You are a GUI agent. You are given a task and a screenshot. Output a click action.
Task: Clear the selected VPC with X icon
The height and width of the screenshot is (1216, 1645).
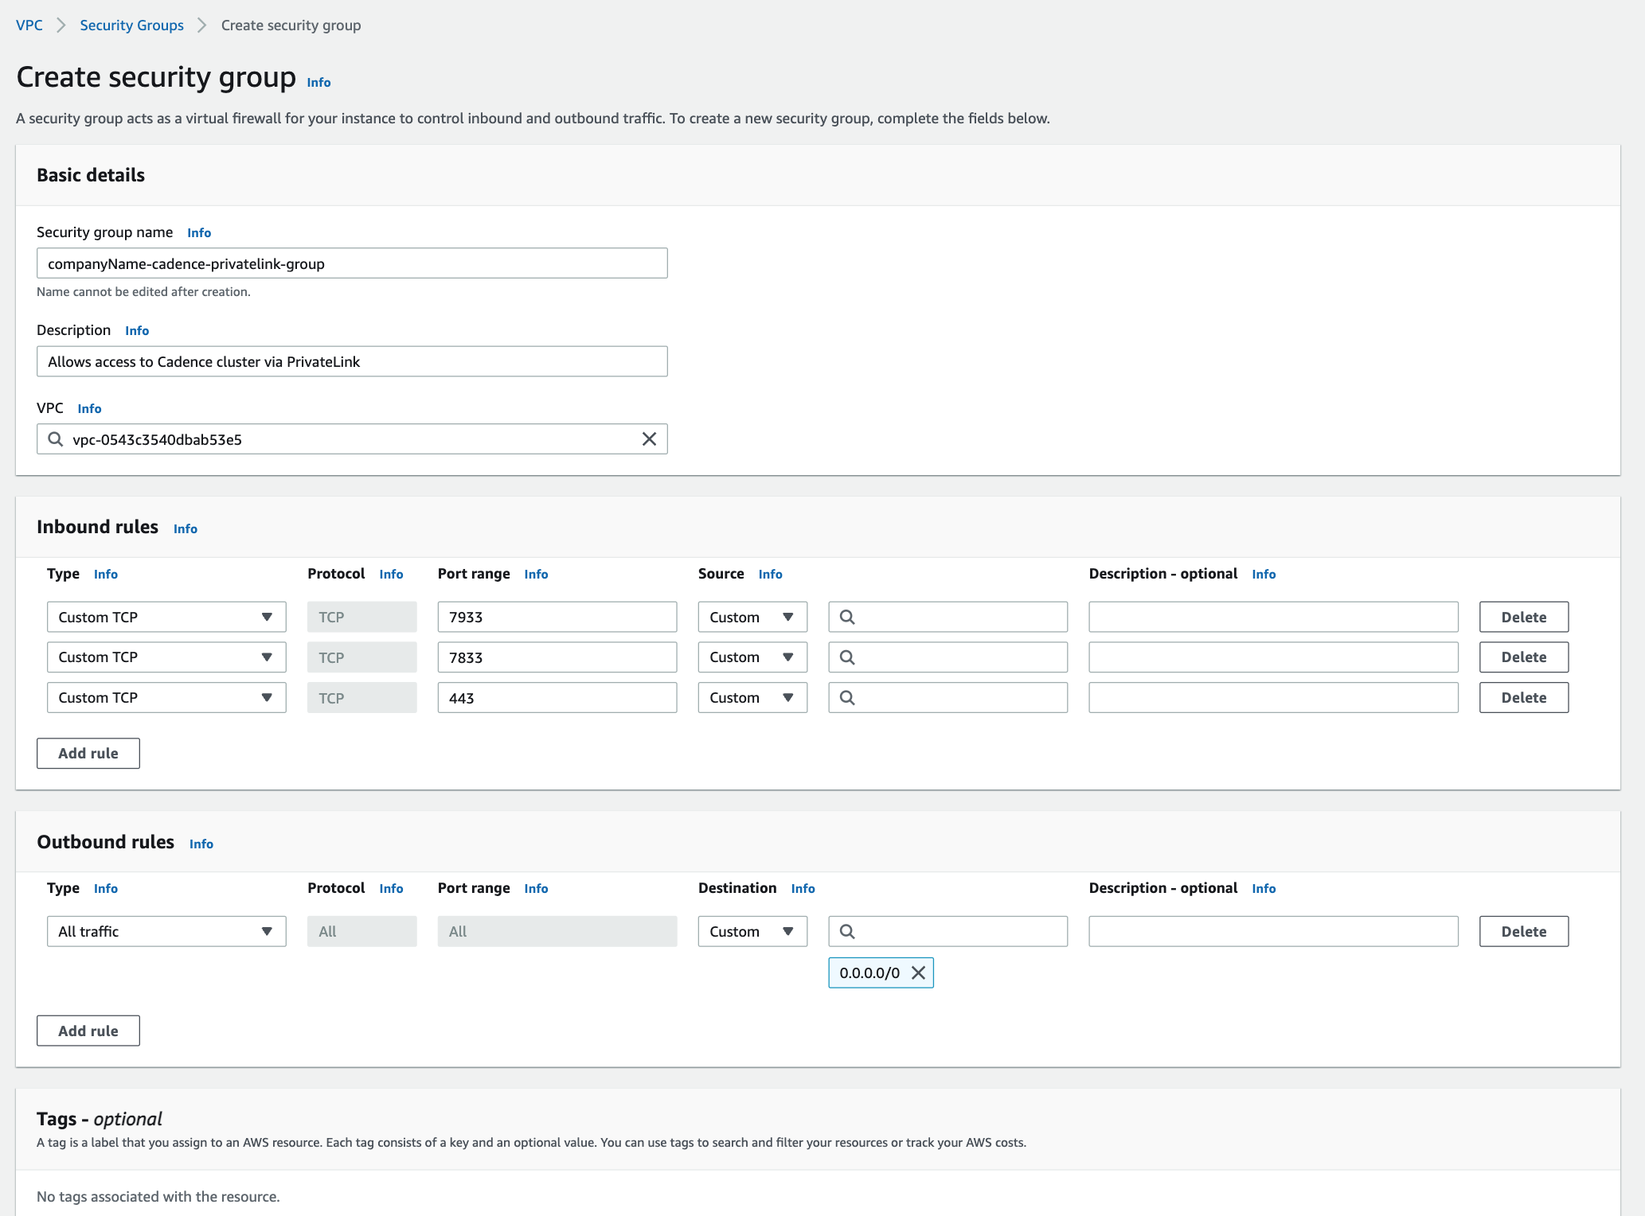pyautogui.click(x=649, y=439)
